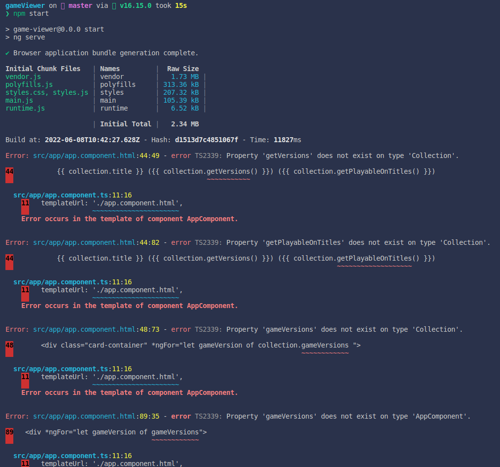Open the app.component.html:44:49 error path
Image resolution: width=500 pixels, height=467 pixels.
[x=96, y=156]
